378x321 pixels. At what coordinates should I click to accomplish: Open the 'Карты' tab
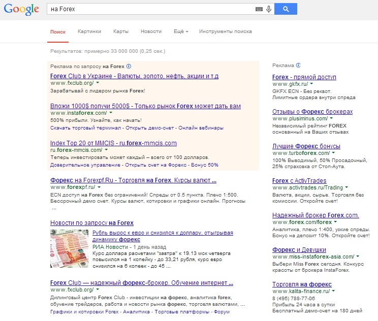pyautogui.click(x=121, y=31)
